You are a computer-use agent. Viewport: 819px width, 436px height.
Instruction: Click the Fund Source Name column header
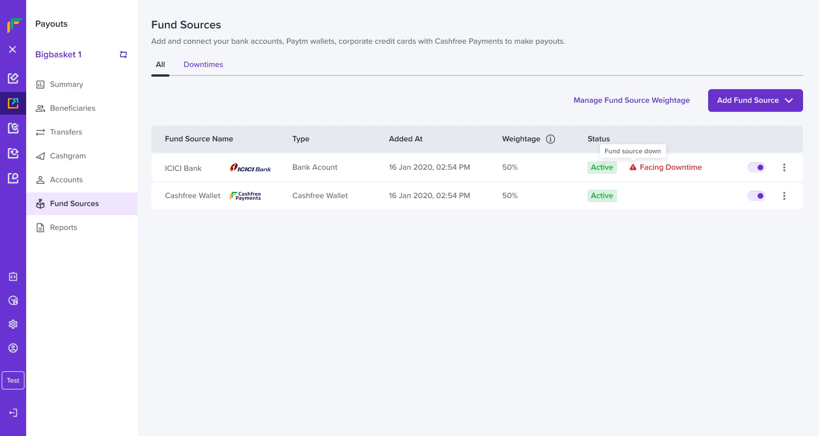click(x=199, y=139)
